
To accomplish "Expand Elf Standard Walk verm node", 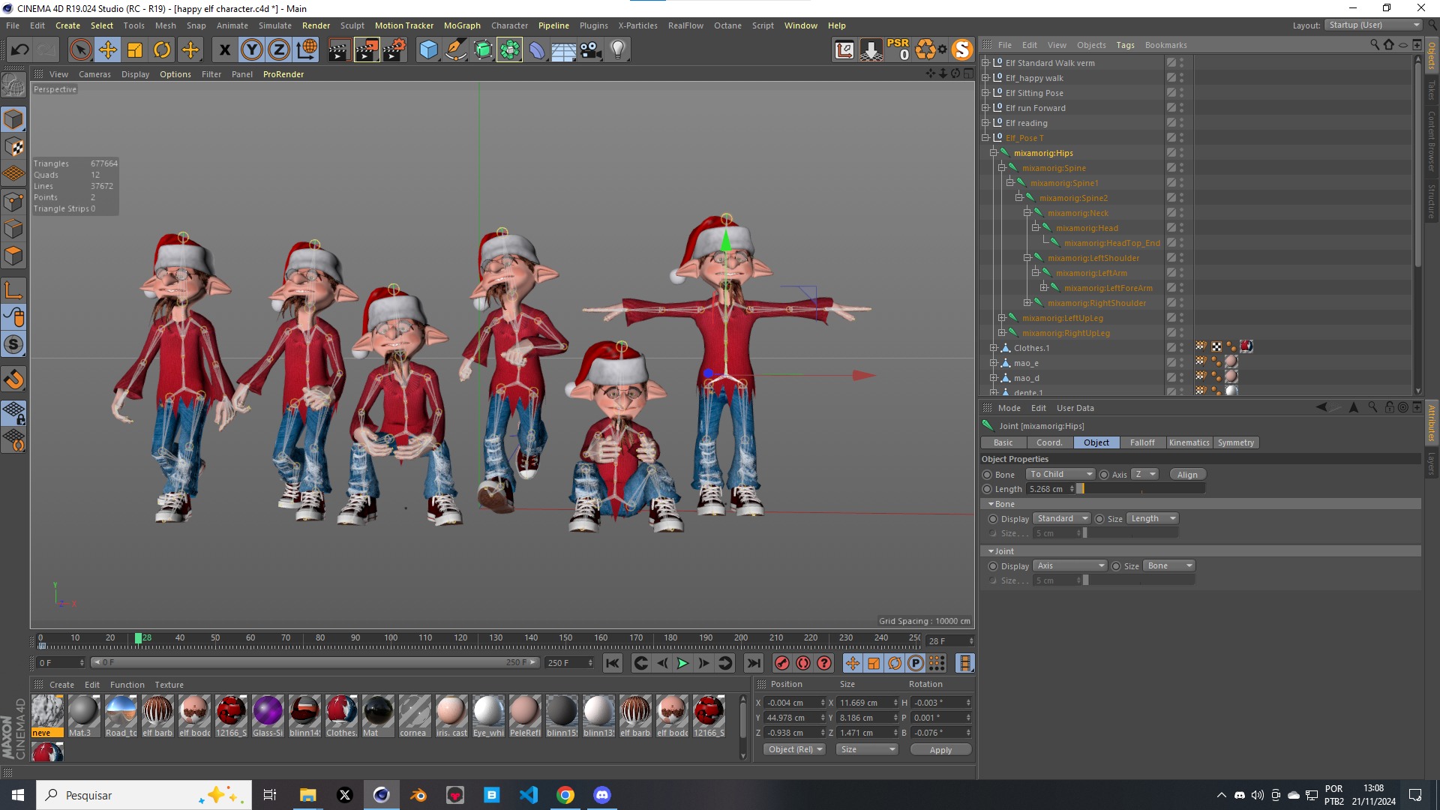I will [985, 63].
